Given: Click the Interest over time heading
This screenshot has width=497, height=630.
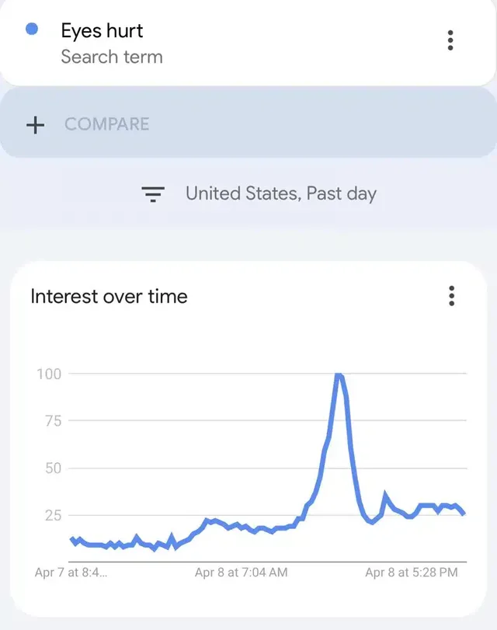Looking at the screenshot, I should click(109, 296).
